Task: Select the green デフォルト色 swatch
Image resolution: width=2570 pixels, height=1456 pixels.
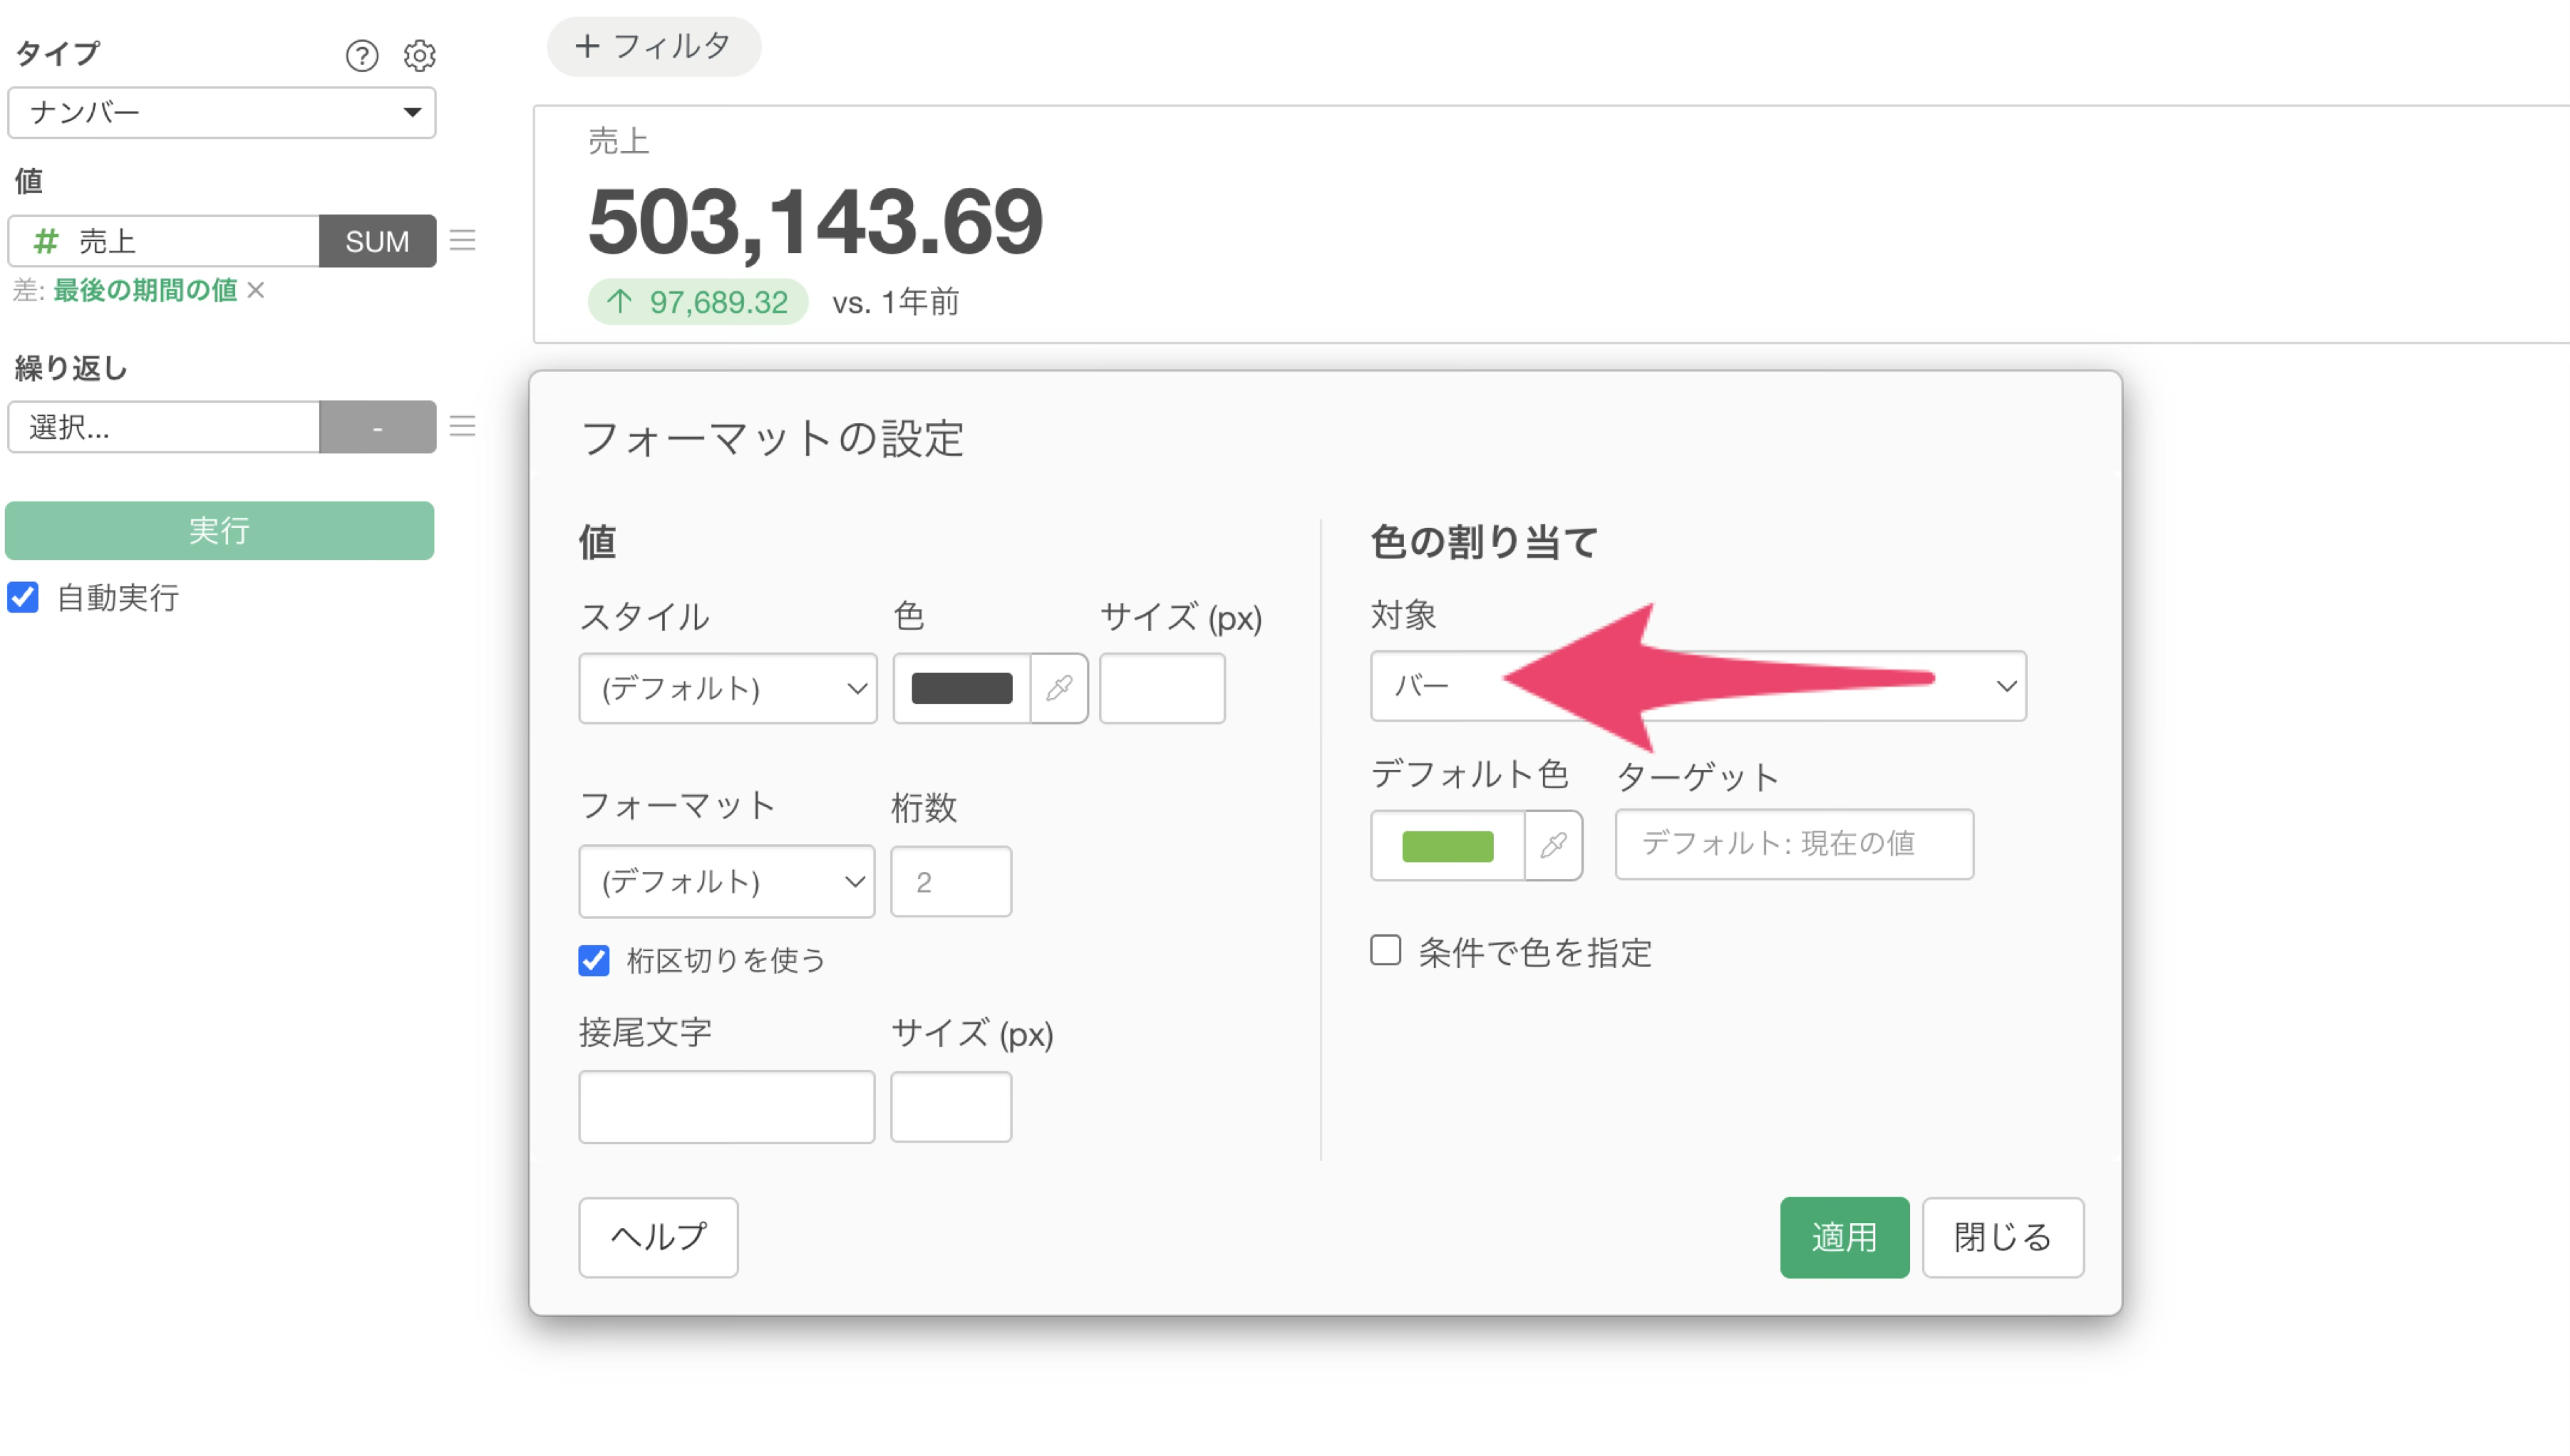Action: (1447, 846)
